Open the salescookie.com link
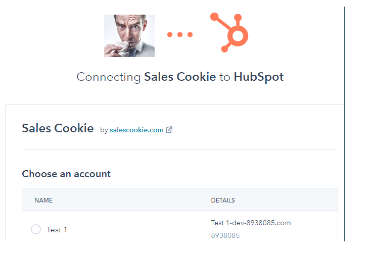 tap(136, 130)
